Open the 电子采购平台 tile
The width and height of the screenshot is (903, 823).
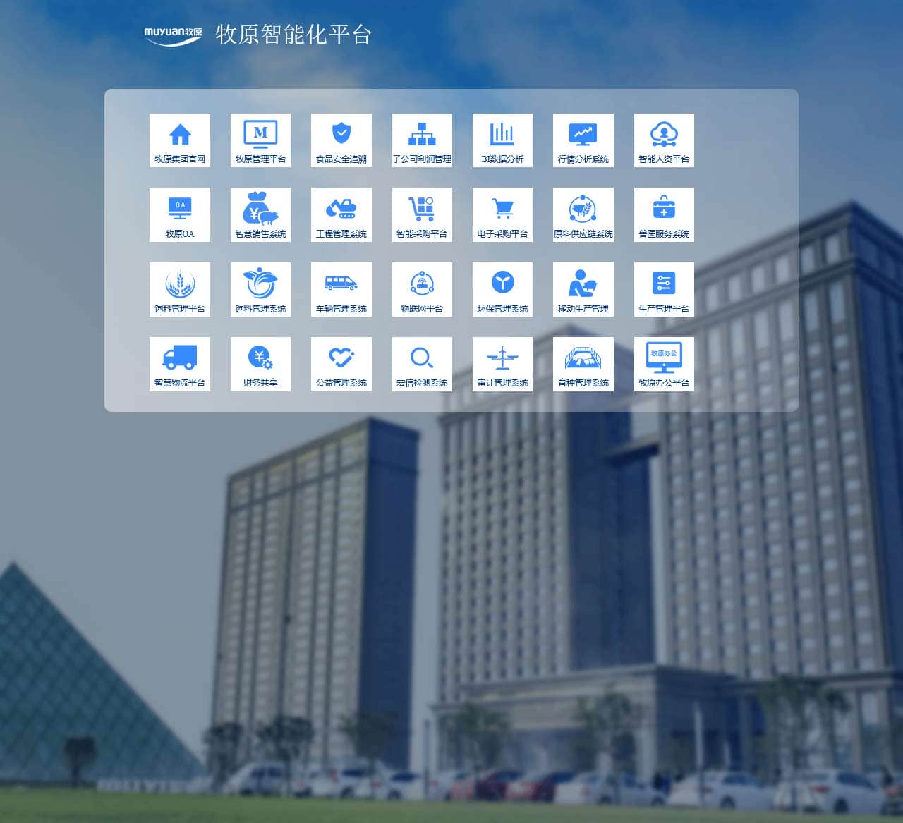point(502,214)
